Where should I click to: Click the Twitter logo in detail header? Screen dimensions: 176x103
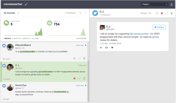[95, 13]
